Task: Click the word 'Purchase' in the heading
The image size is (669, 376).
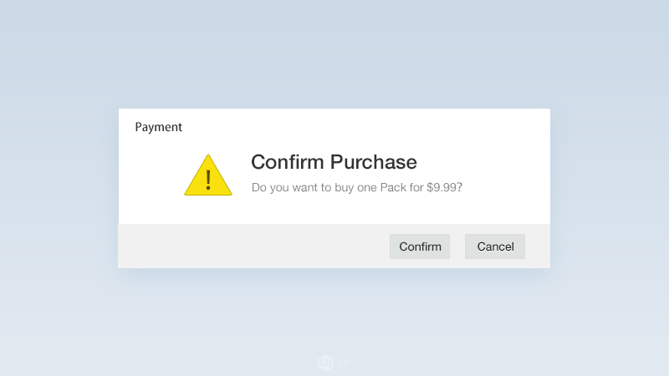Action: tap(373, 162)
